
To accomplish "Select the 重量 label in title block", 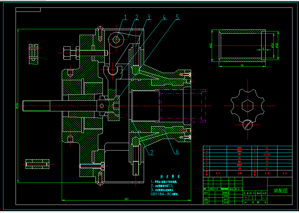I will click(x=258, y=193).
